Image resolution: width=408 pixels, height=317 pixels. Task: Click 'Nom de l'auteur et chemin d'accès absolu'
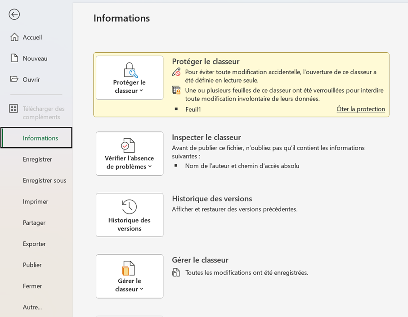coord(242,166)
